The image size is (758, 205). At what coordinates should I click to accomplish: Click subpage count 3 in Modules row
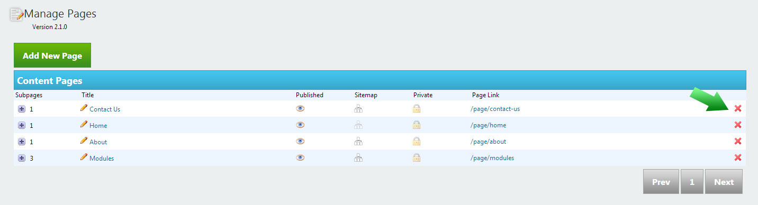[32, 159]
